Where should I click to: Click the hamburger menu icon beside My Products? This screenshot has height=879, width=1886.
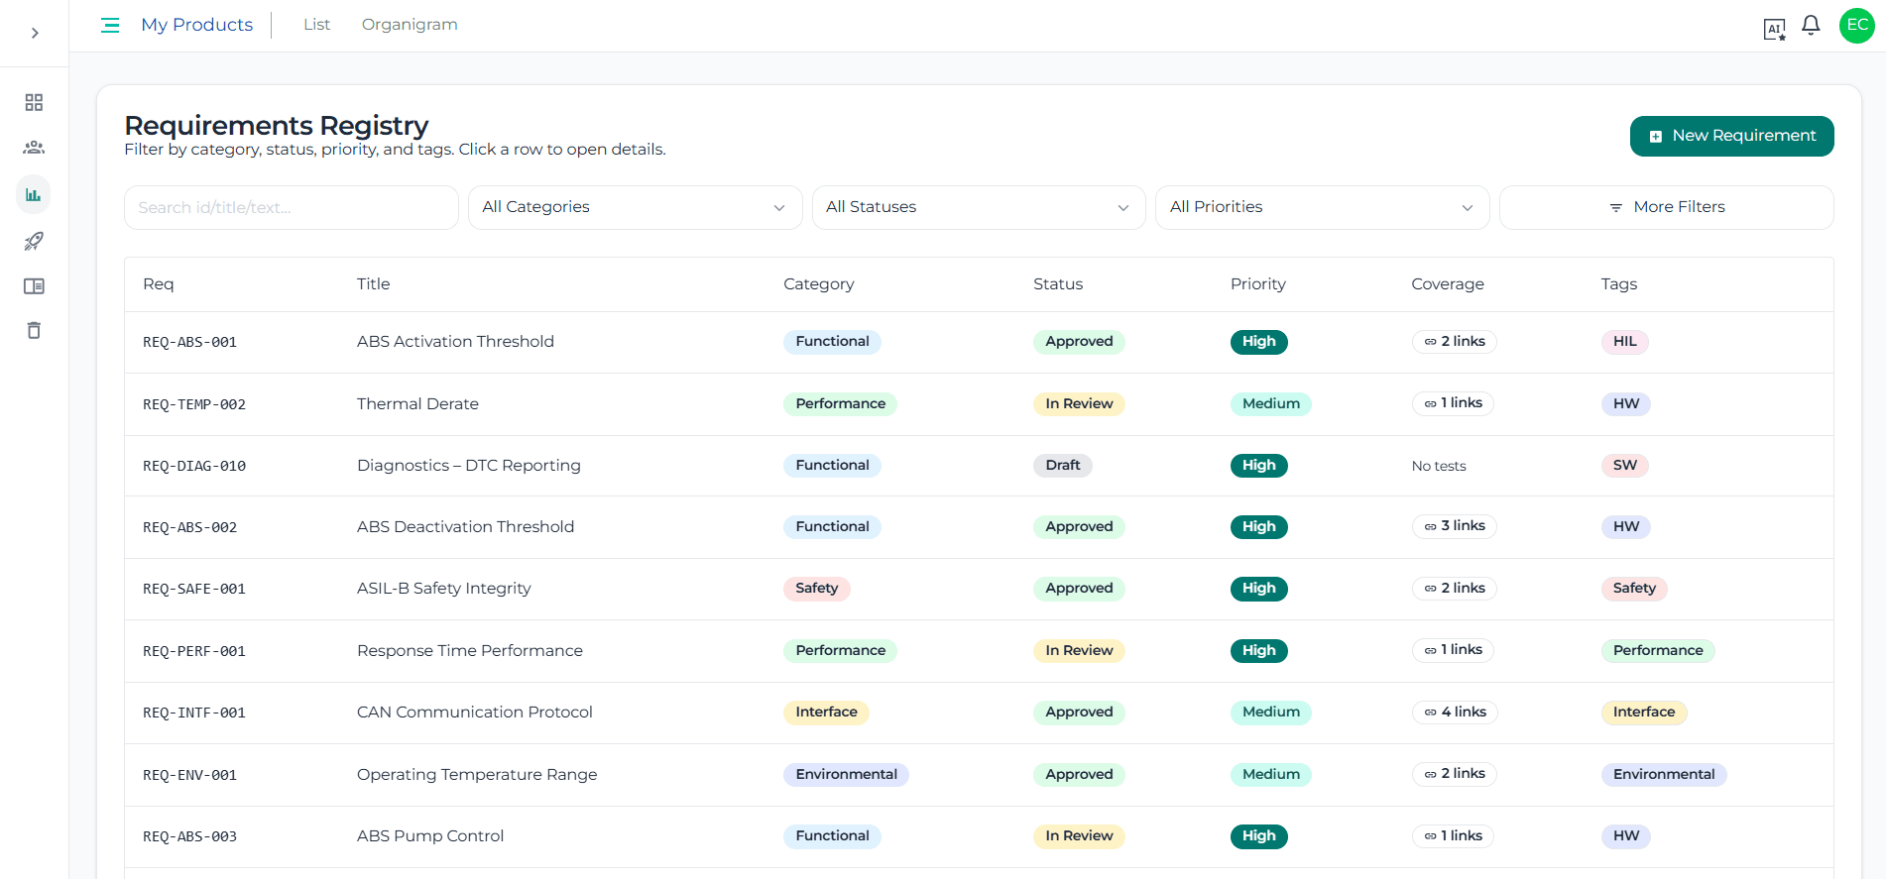(x=110, y=25)
